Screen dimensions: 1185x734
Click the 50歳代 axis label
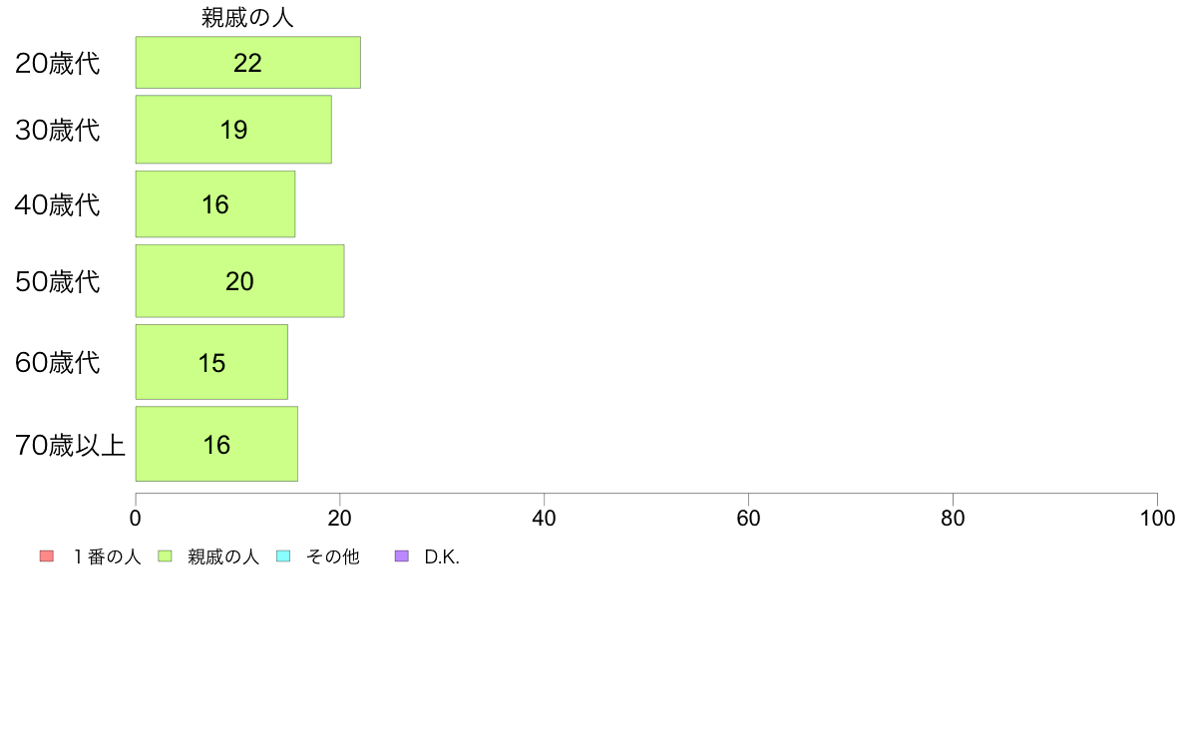click(58, 281)
